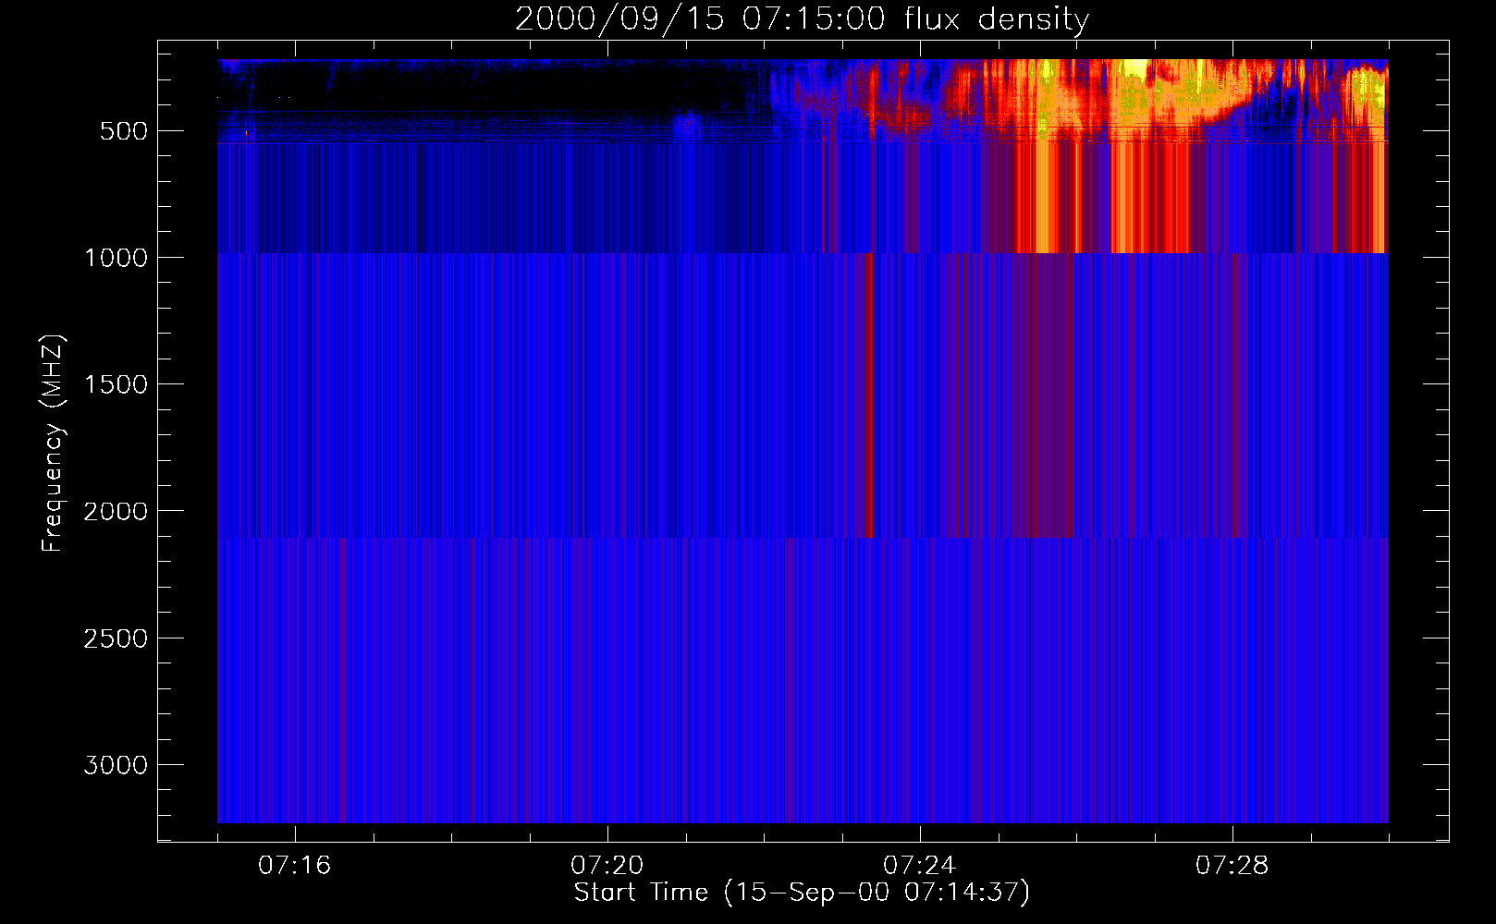Click the 1000 frequency tick label
The height and width of the screenshot is (924, 1496).
click(116, 258)
